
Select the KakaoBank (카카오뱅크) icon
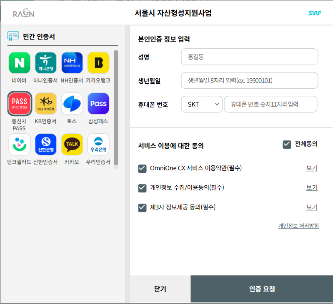point(98,63)
